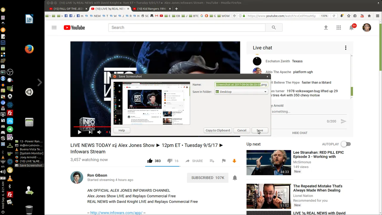382x215 pixels.
Task: Toggle the channel notification bell next to SUBSCRIBED
Action: click(235, 178)
